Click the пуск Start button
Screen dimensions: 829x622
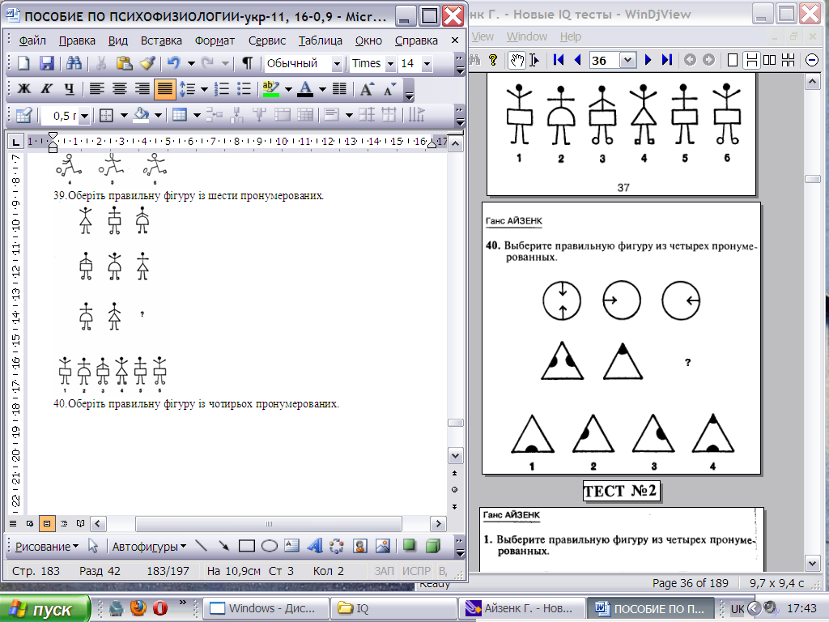[x=45, y=609]
